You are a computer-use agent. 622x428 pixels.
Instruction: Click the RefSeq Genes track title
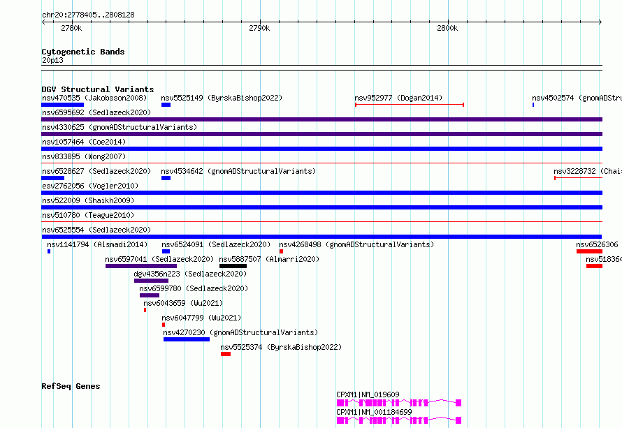71,386
